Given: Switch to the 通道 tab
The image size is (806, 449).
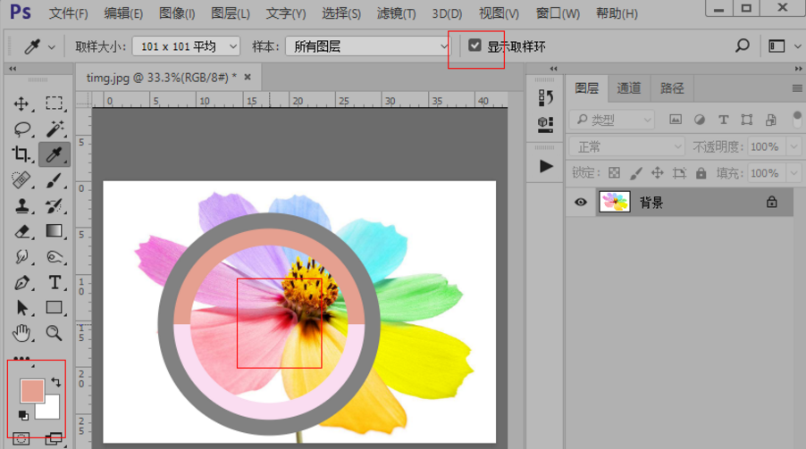Looking at the screenshot, I should (629, 87).
